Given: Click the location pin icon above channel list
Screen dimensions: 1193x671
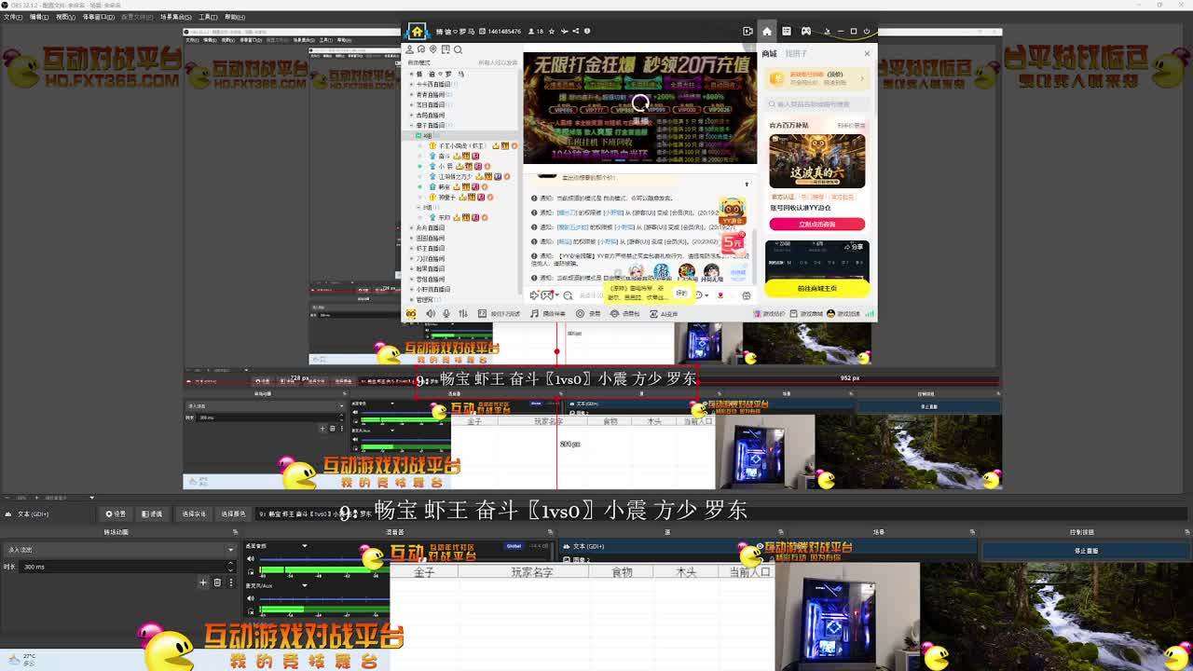Looking at the screenshot, I should (433, 49).
